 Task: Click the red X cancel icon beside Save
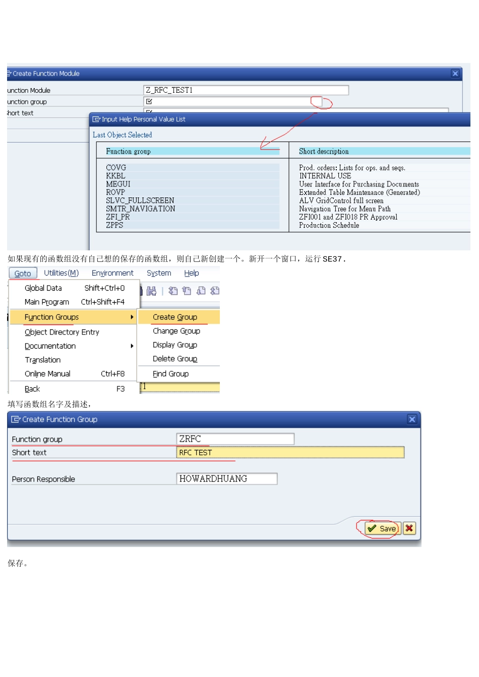[409, 528]
